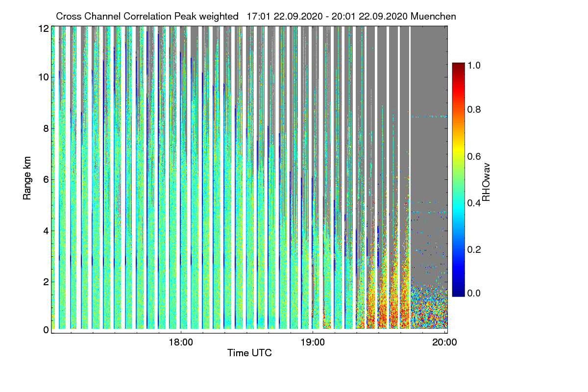The height and width of the screenshot is (392, 588).
Task: Click the colorbar value '1.0'
Action: tap(473, 64)
